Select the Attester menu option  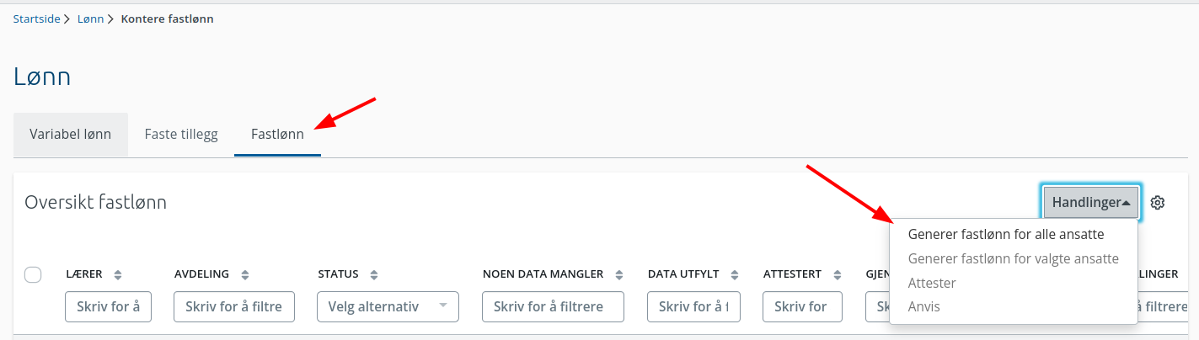(x=932, y=283)
